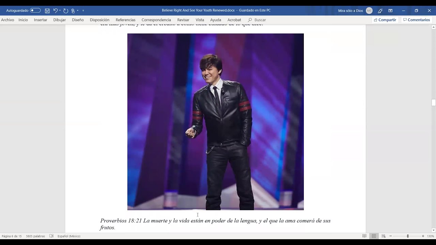Click 'Español (México)' language indicator
Viewport: 436px width, 245px height.
click(69, 236)
